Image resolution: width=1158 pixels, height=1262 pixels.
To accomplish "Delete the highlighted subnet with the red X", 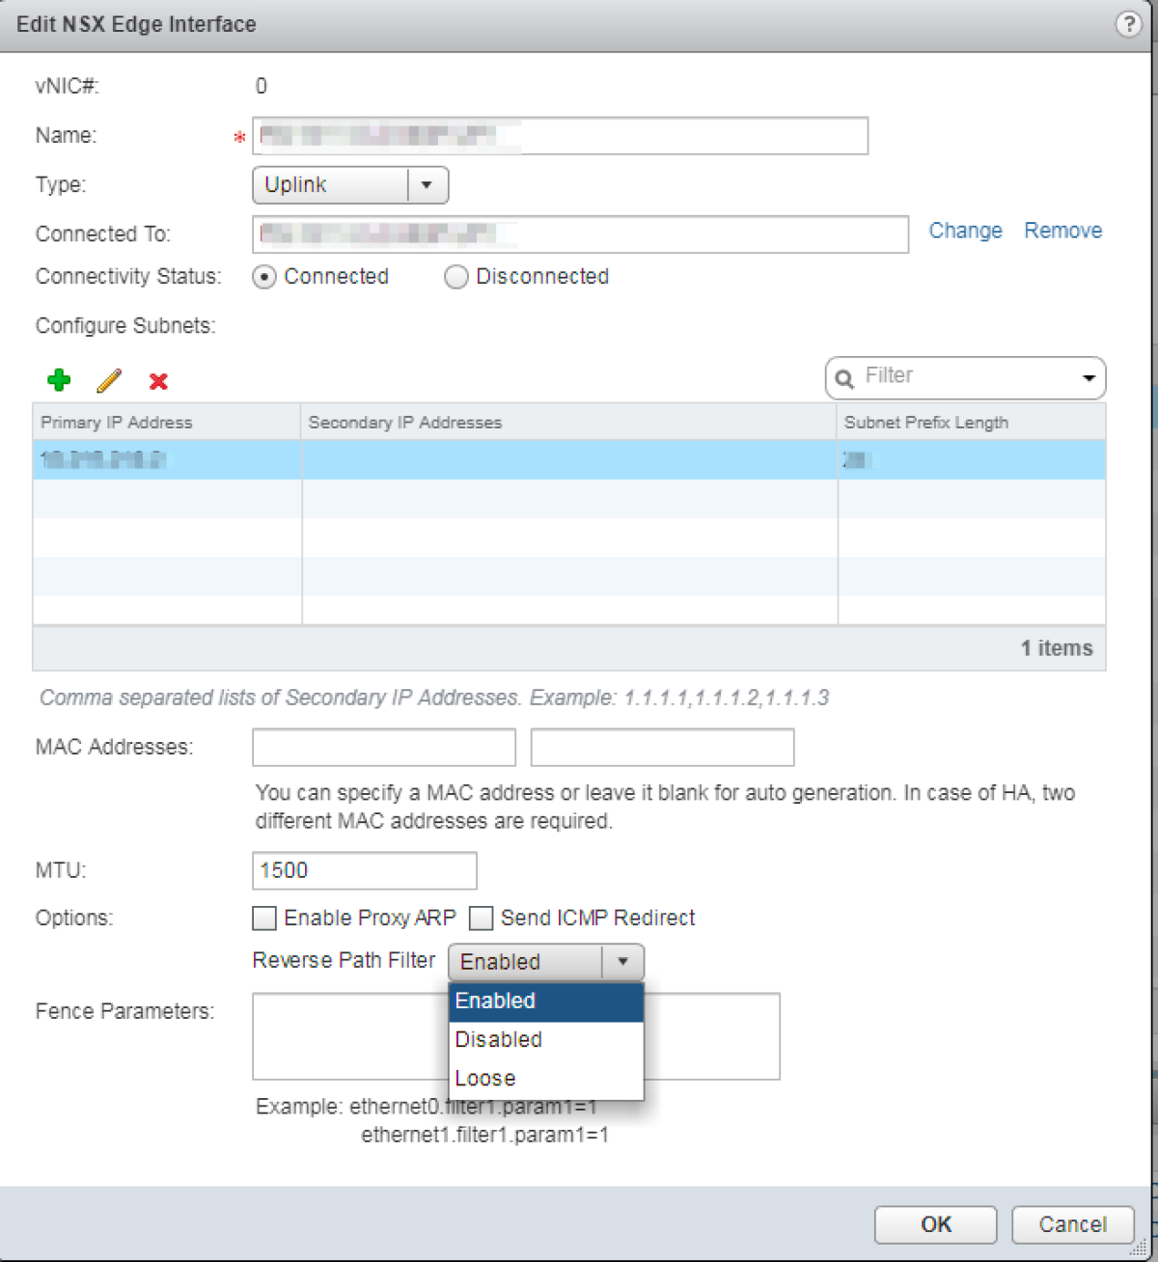I will tap(158, 381).
